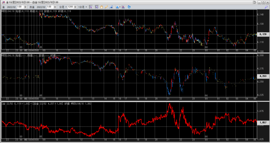Click the 1200 bar count field

pyautogui.click(x=70, y=7)
